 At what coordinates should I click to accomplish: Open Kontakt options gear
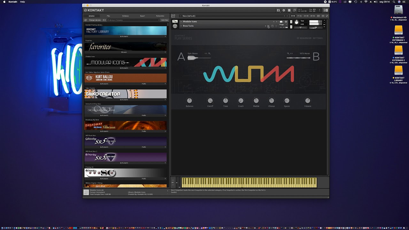click(x=284, y=10)
